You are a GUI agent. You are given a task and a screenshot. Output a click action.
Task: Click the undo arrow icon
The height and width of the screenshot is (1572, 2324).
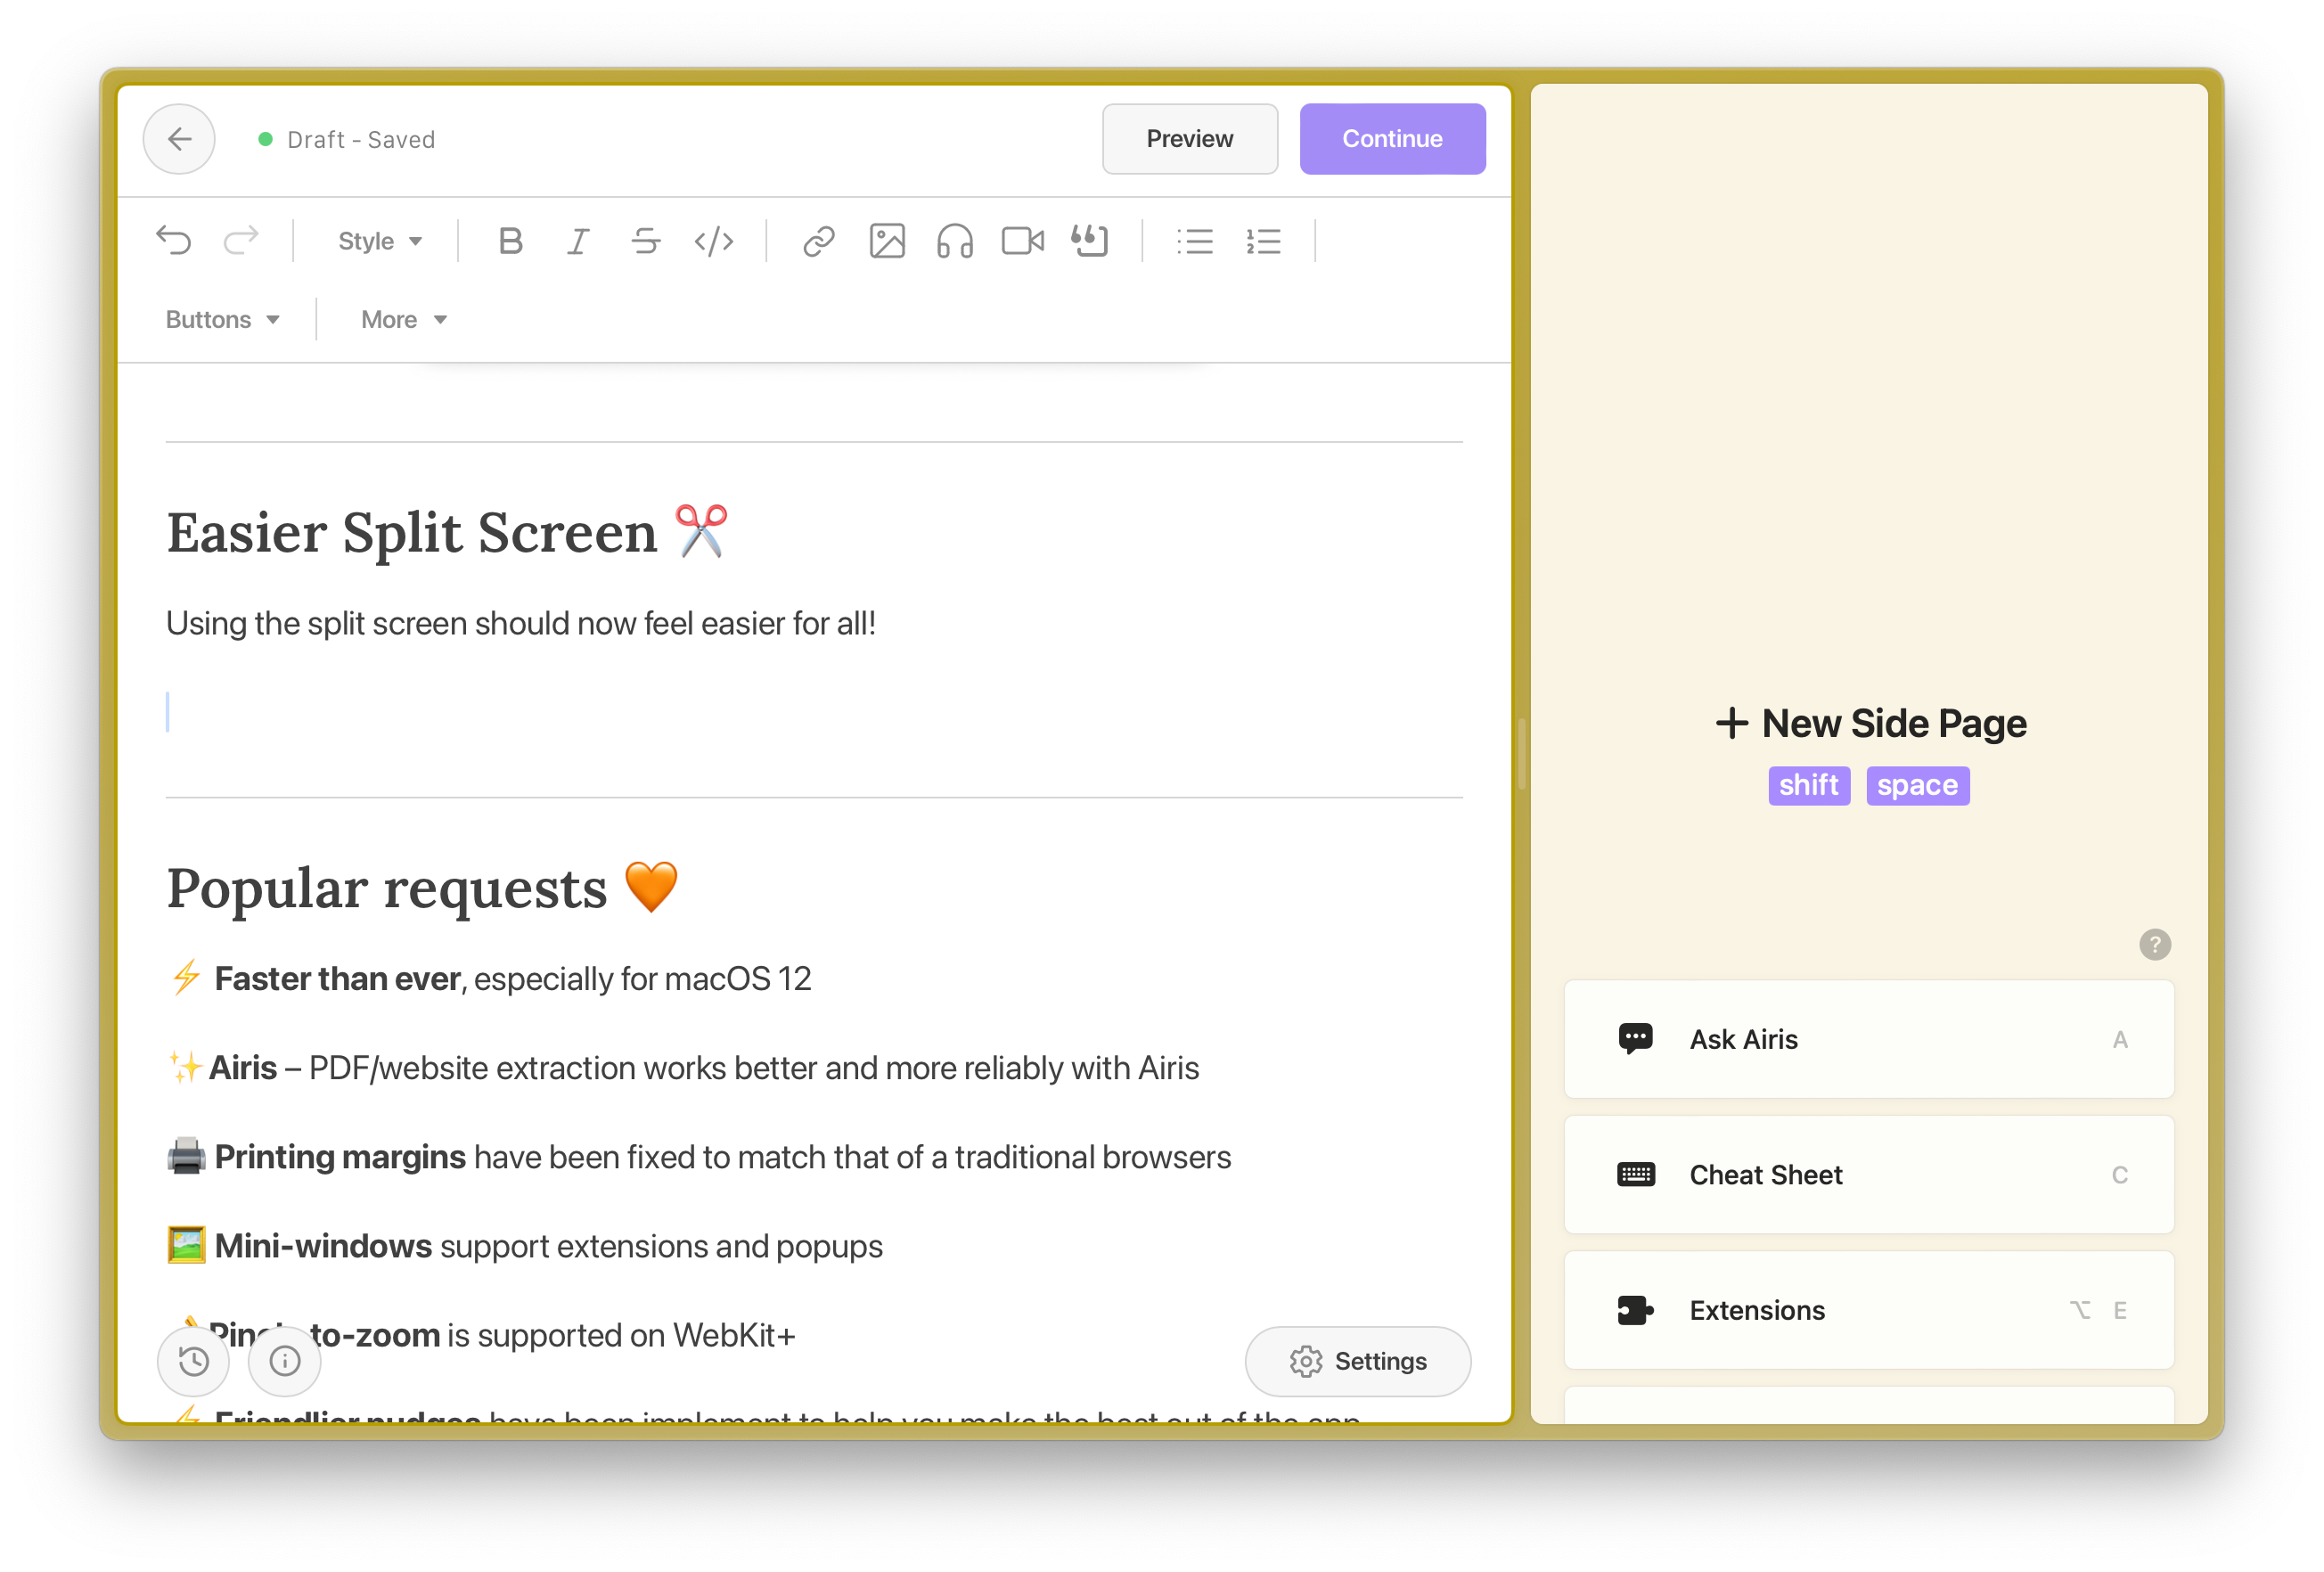click(x=174, y=241)
